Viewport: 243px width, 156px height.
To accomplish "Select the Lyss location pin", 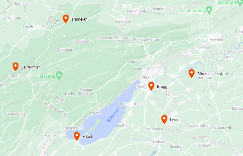I will coord(164,120).
